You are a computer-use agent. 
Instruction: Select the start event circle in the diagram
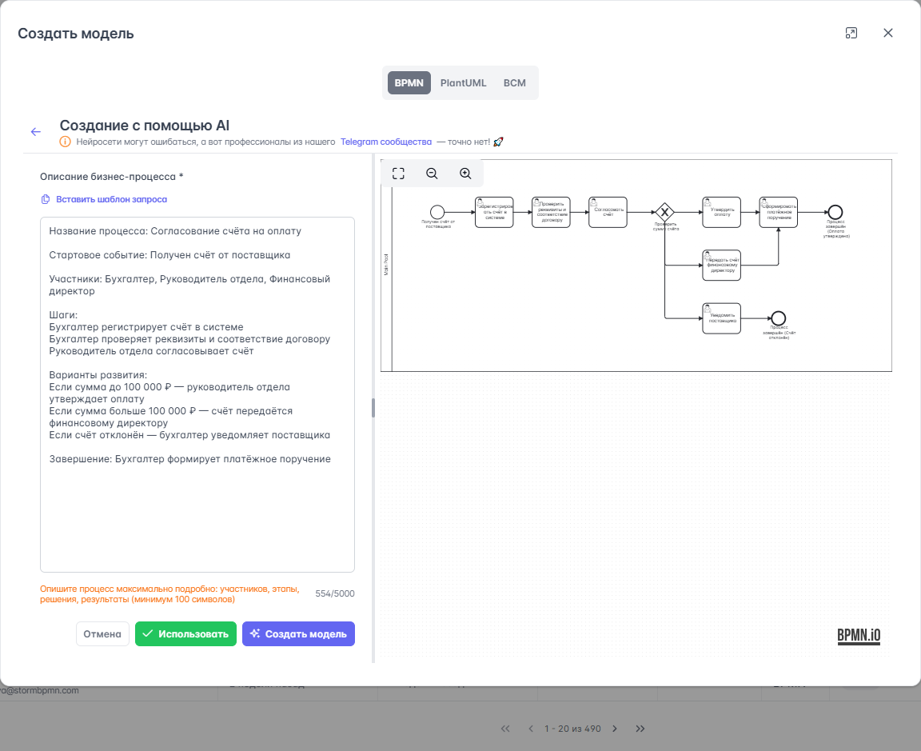(437, 212)
